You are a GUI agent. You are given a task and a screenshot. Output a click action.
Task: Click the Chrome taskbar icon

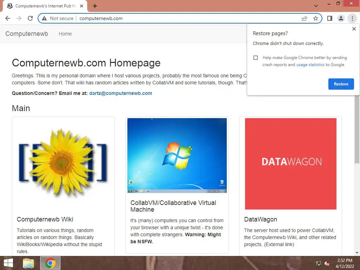click(x=50, y=263)
